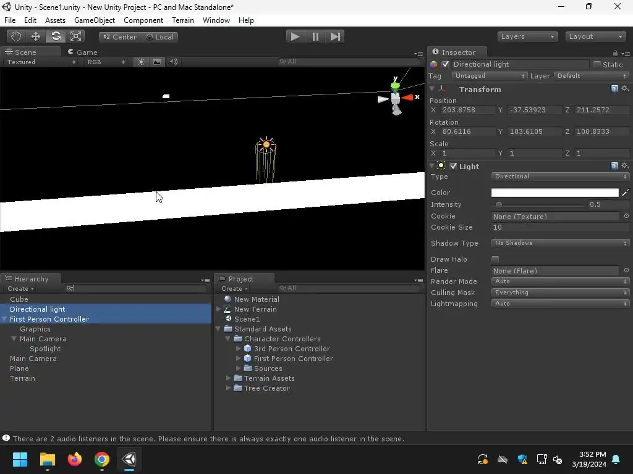Select the Hand tool
Image resolution: width=633 pixels, height=474 pixels.
pos(16,36)
